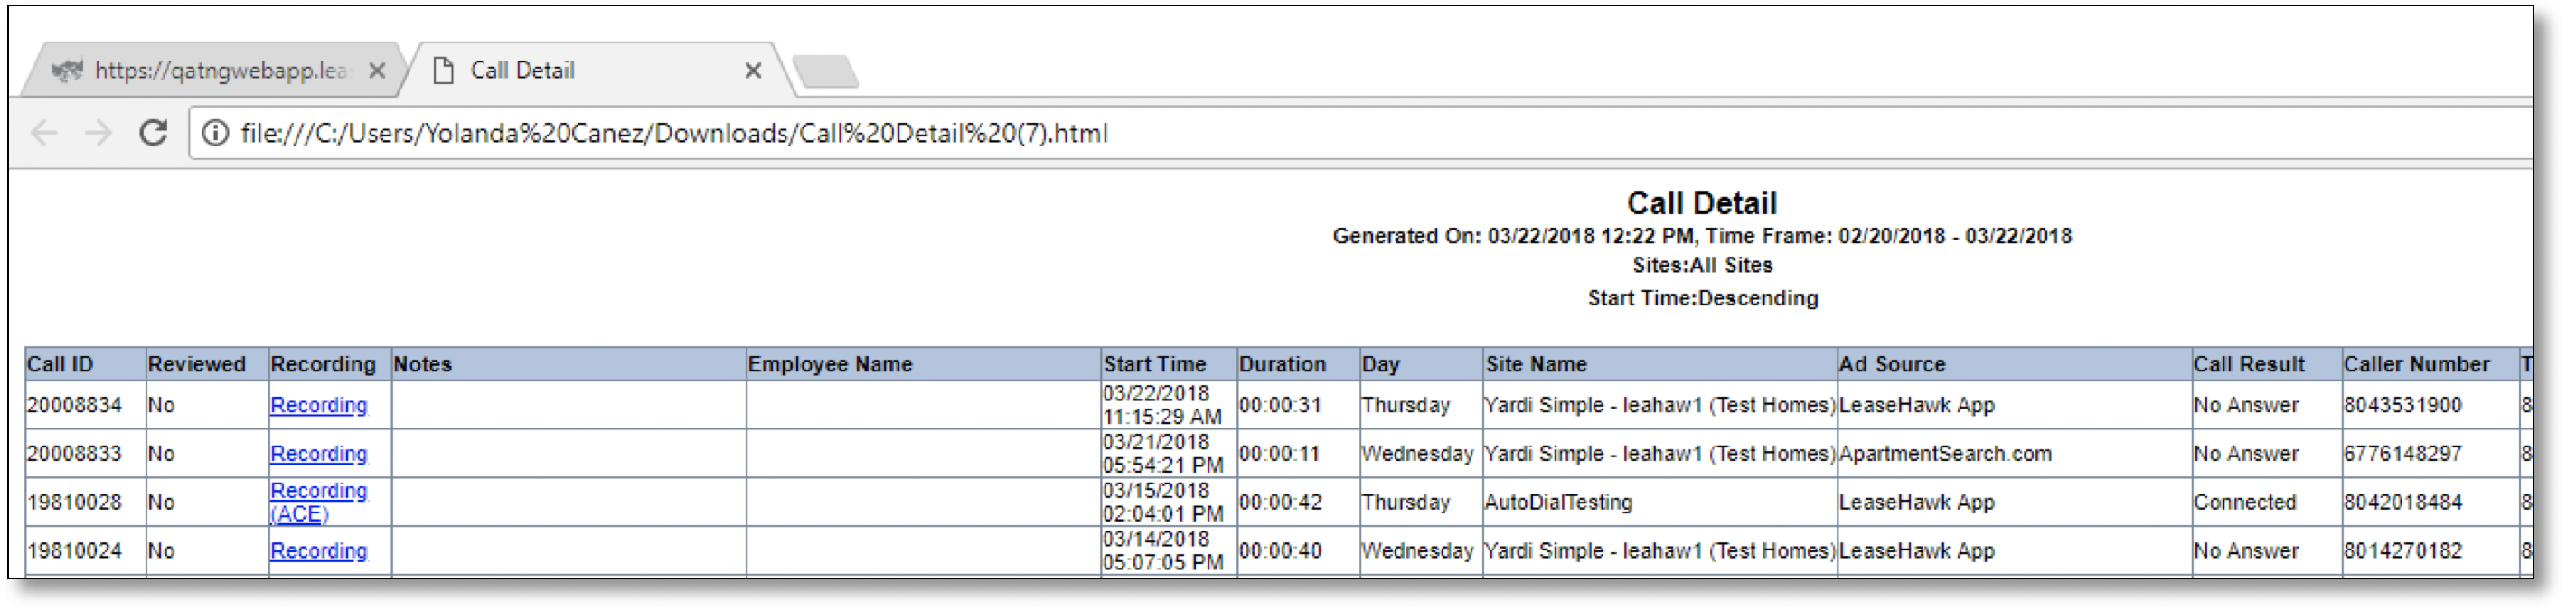Open Recording link for call 19810024

tap(319, 551)
